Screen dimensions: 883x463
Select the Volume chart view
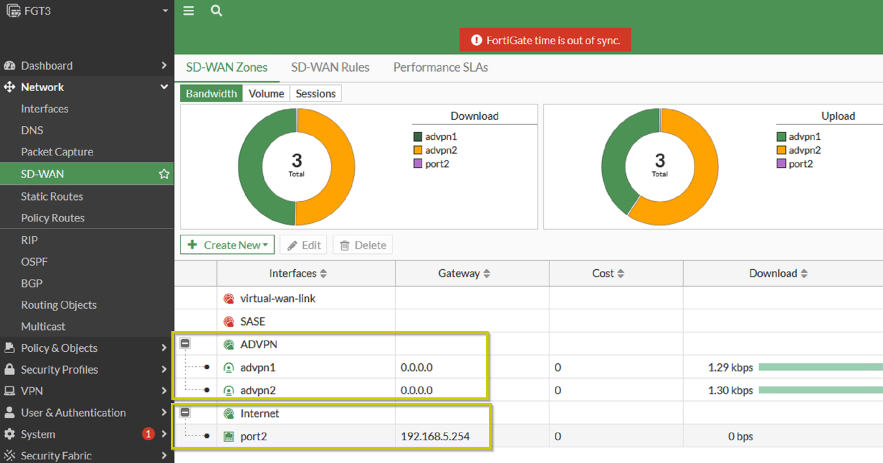(266, 94)
